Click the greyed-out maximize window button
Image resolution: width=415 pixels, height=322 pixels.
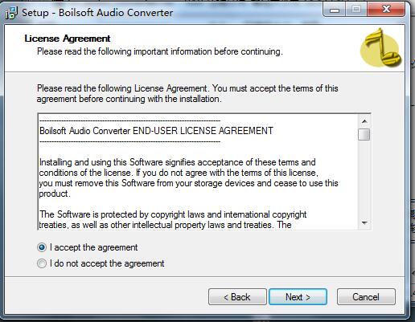pyautogui.click(x=356, y=10)
